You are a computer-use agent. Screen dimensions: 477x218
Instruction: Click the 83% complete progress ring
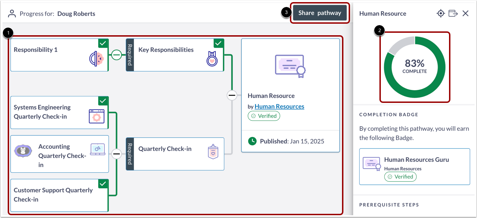point(415,67)
